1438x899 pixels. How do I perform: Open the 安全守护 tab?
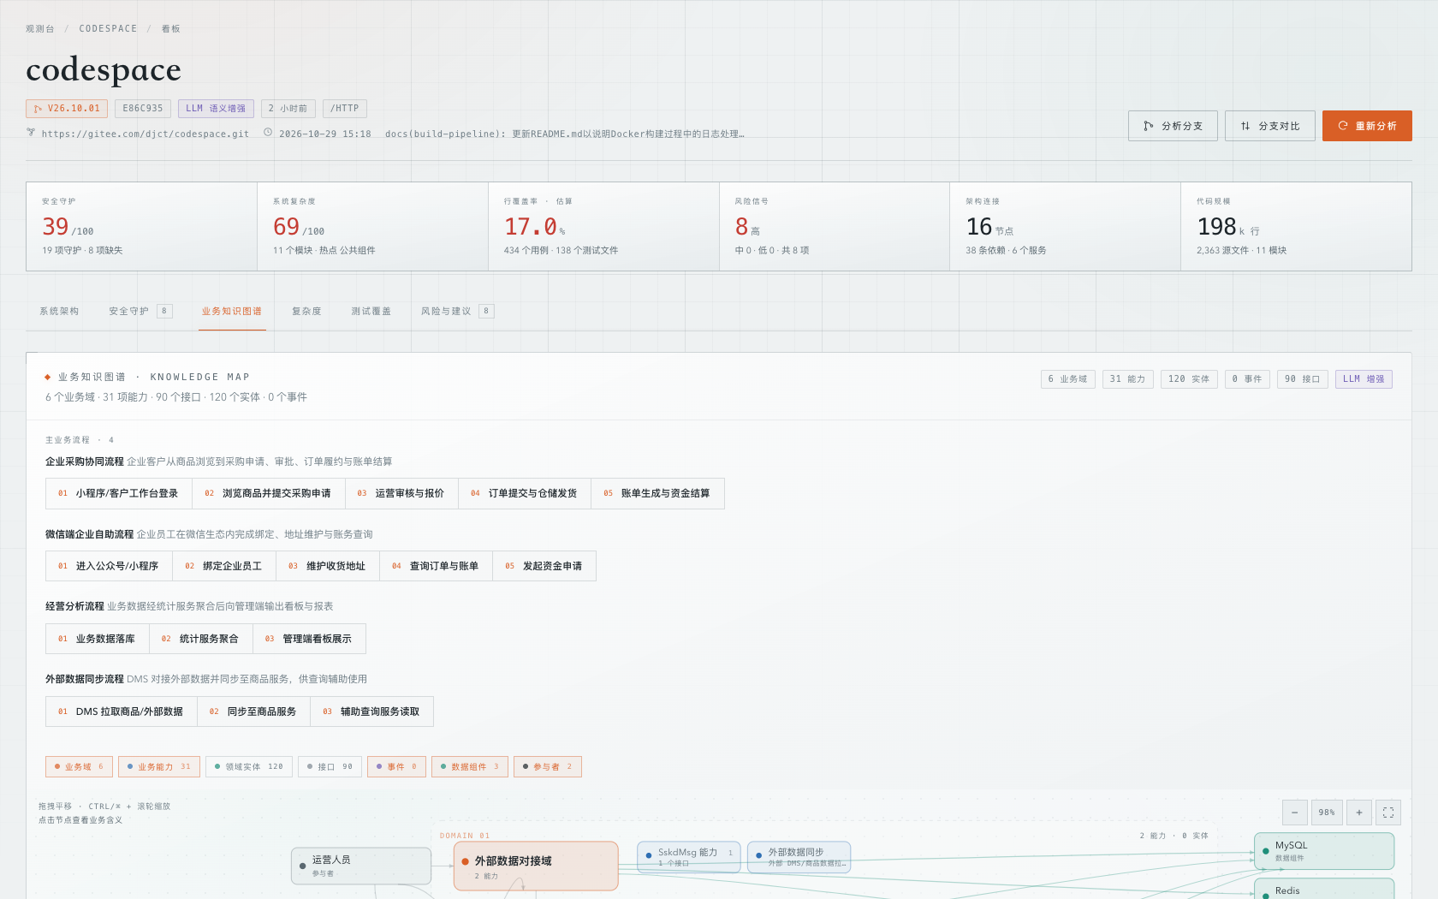coord(140,312)
